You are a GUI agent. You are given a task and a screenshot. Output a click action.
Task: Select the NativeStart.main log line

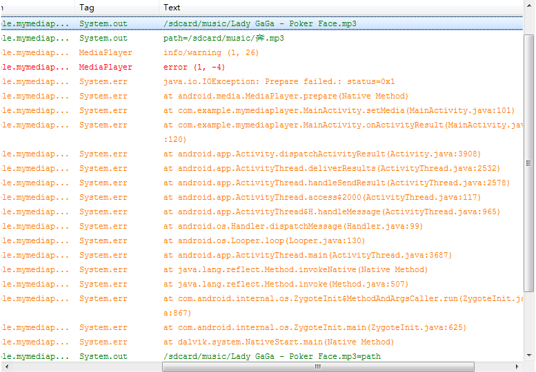(262, 342)
